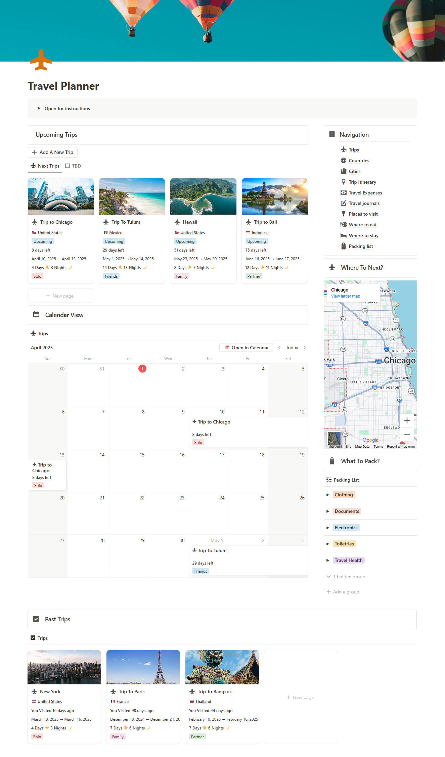Click the Friends tag on Tulum card
Viewport: 445px width, 757px height.
(111, 276)
